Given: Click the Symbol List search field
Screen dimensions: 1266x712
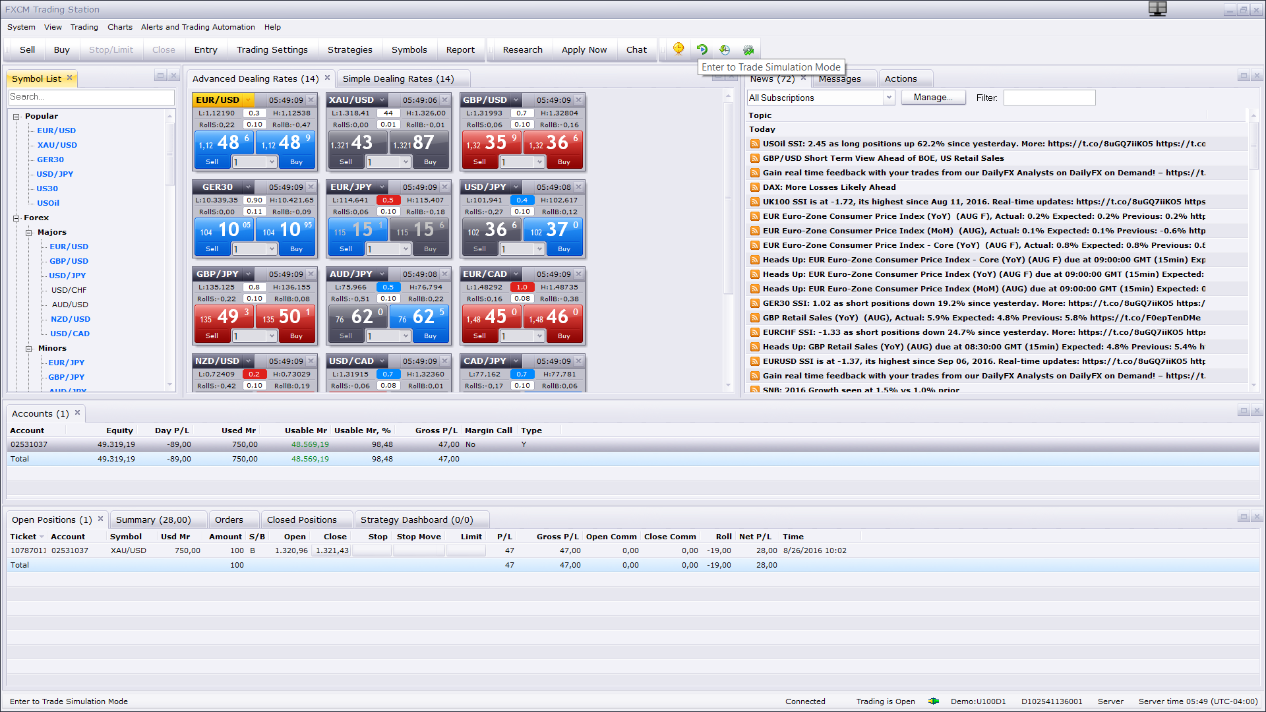Looking at the screenshot, I should pyautogui.click(x=92, y=97).
